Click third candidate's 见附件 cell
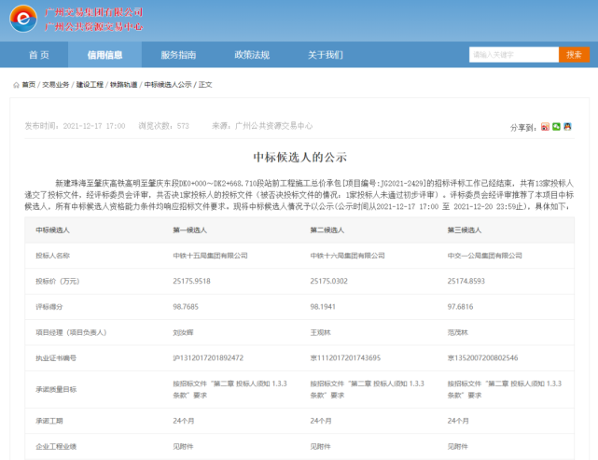Image resolution: width=598 pixels, height=460 pixels. point(458,447)
